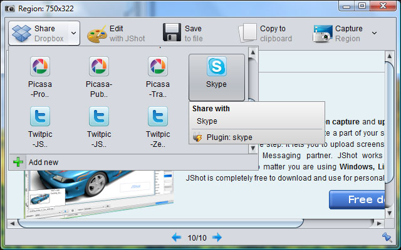
Task: Go to the previous capture with the left arrow
Action: tap(176, 237)
